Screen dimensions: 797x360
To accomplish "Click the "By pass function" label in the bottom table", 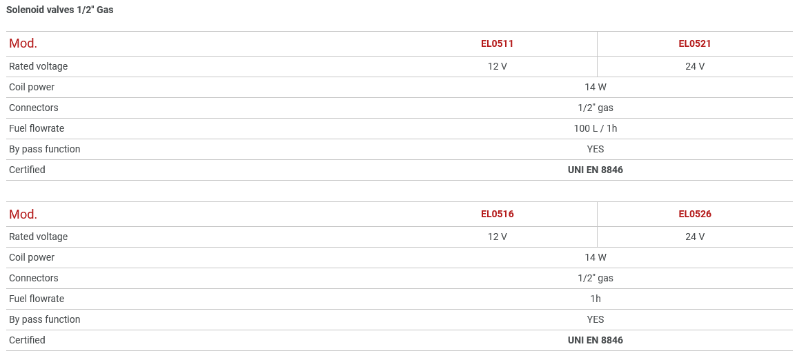I will (44, 319).
